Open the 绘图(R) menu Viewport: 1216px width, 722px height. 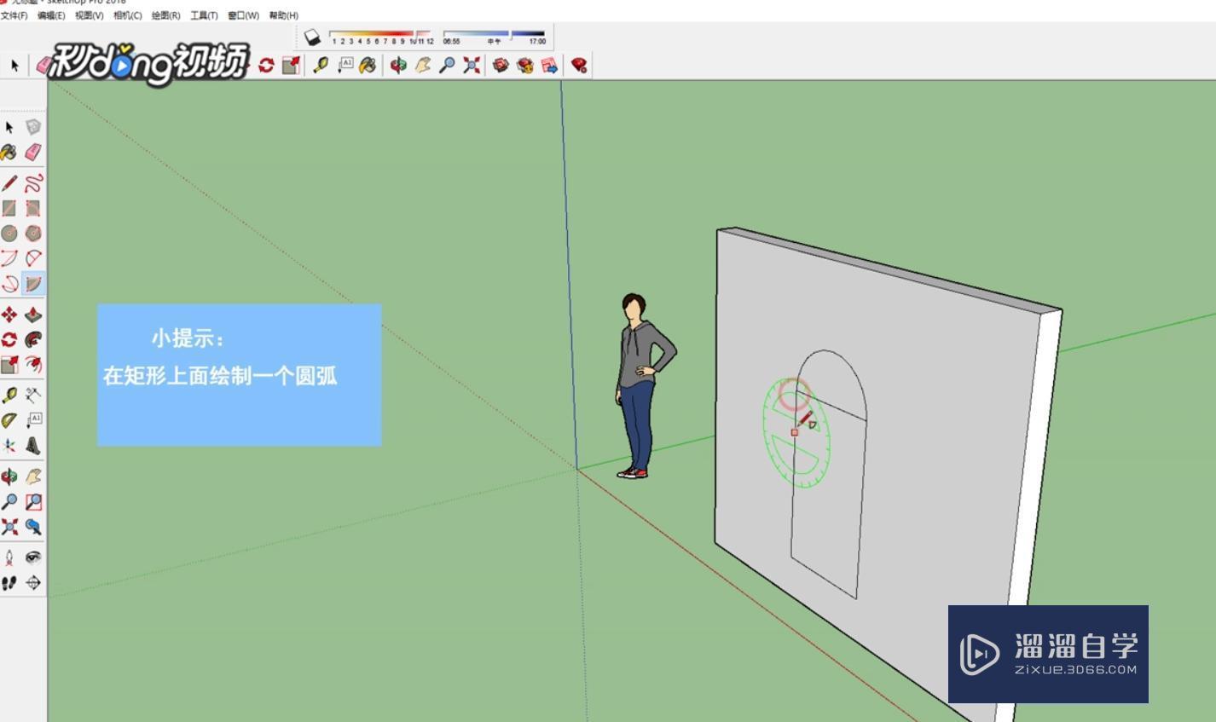tap(166, 15)
